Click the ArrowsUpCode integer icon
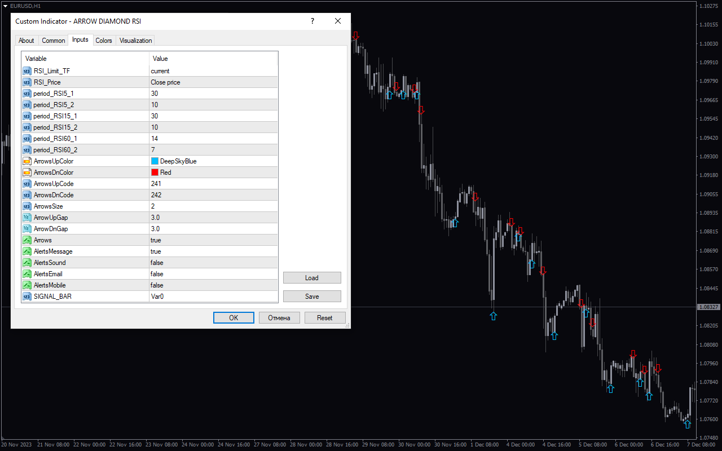The image size is (722, 451). (27, 184)
